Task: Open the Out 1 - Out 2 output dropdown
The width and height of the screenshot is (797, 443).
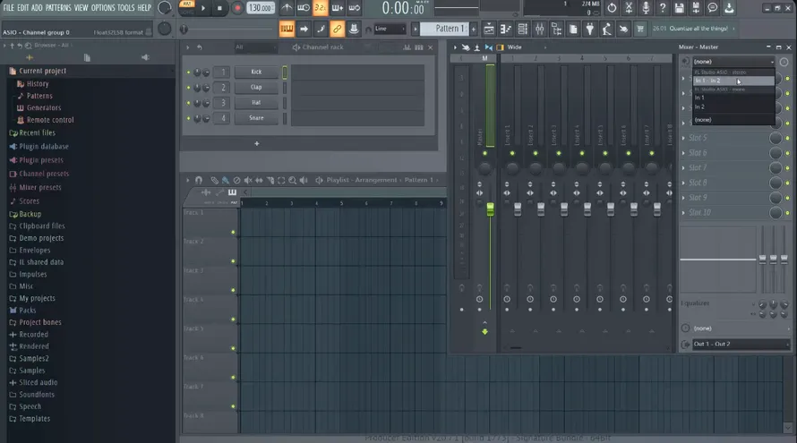Action: tap(741, 344)
